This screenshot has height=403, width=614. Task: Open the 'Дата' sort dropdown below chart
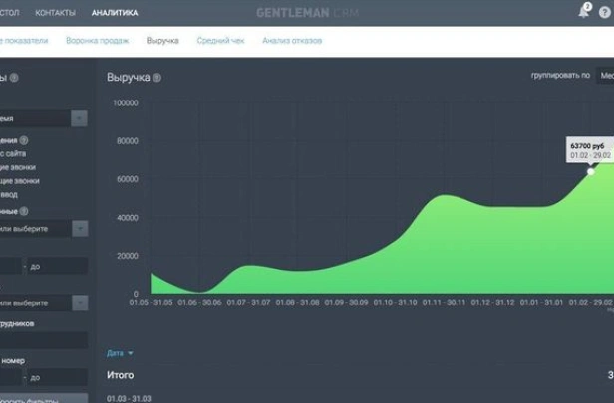(x=120, y=353)
